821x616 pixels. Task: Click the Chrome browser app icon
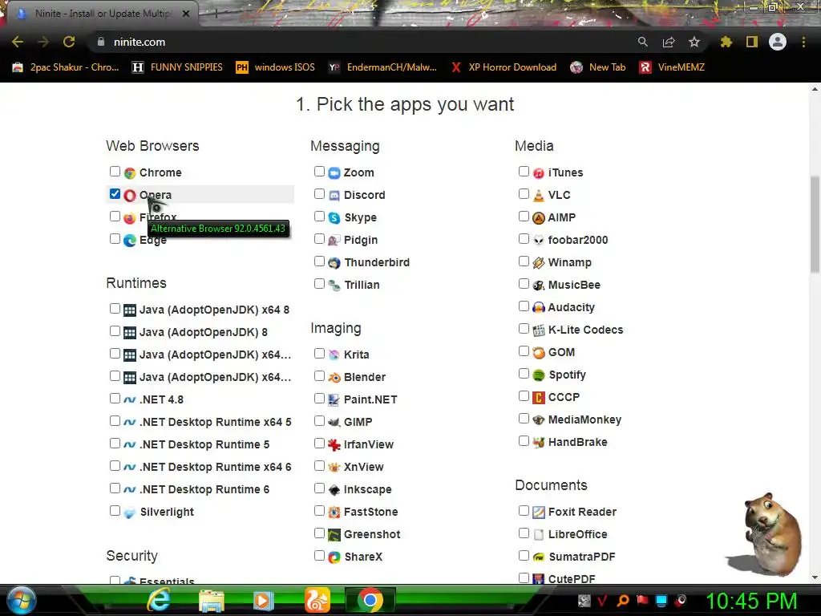(130, 173)
